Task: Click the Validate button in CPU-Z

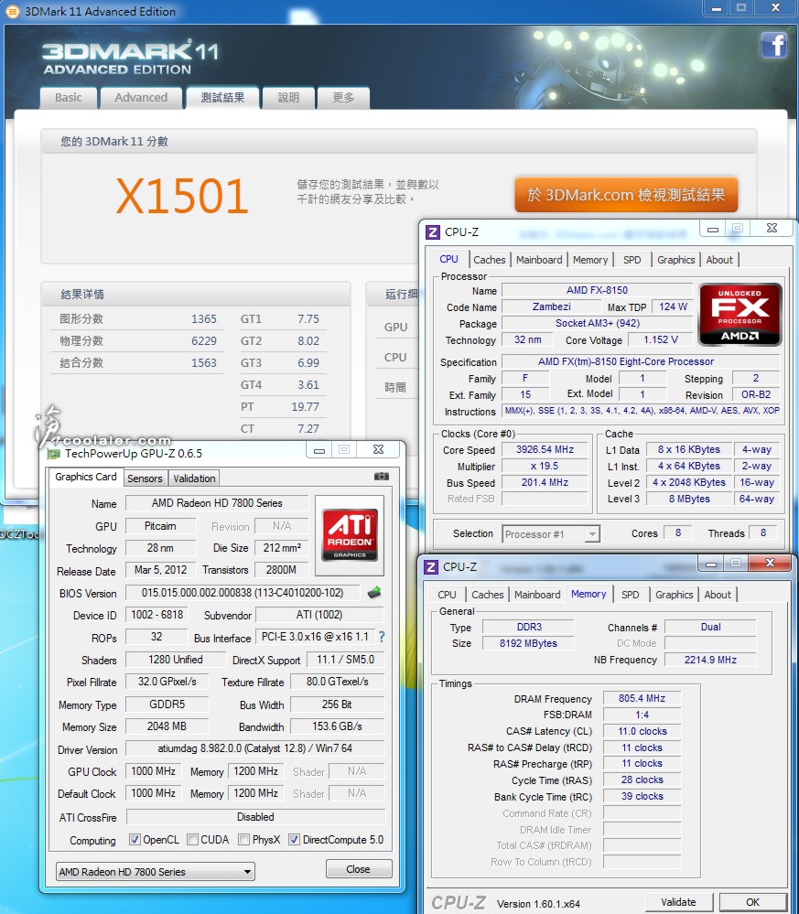Action: tap(678, 902)
